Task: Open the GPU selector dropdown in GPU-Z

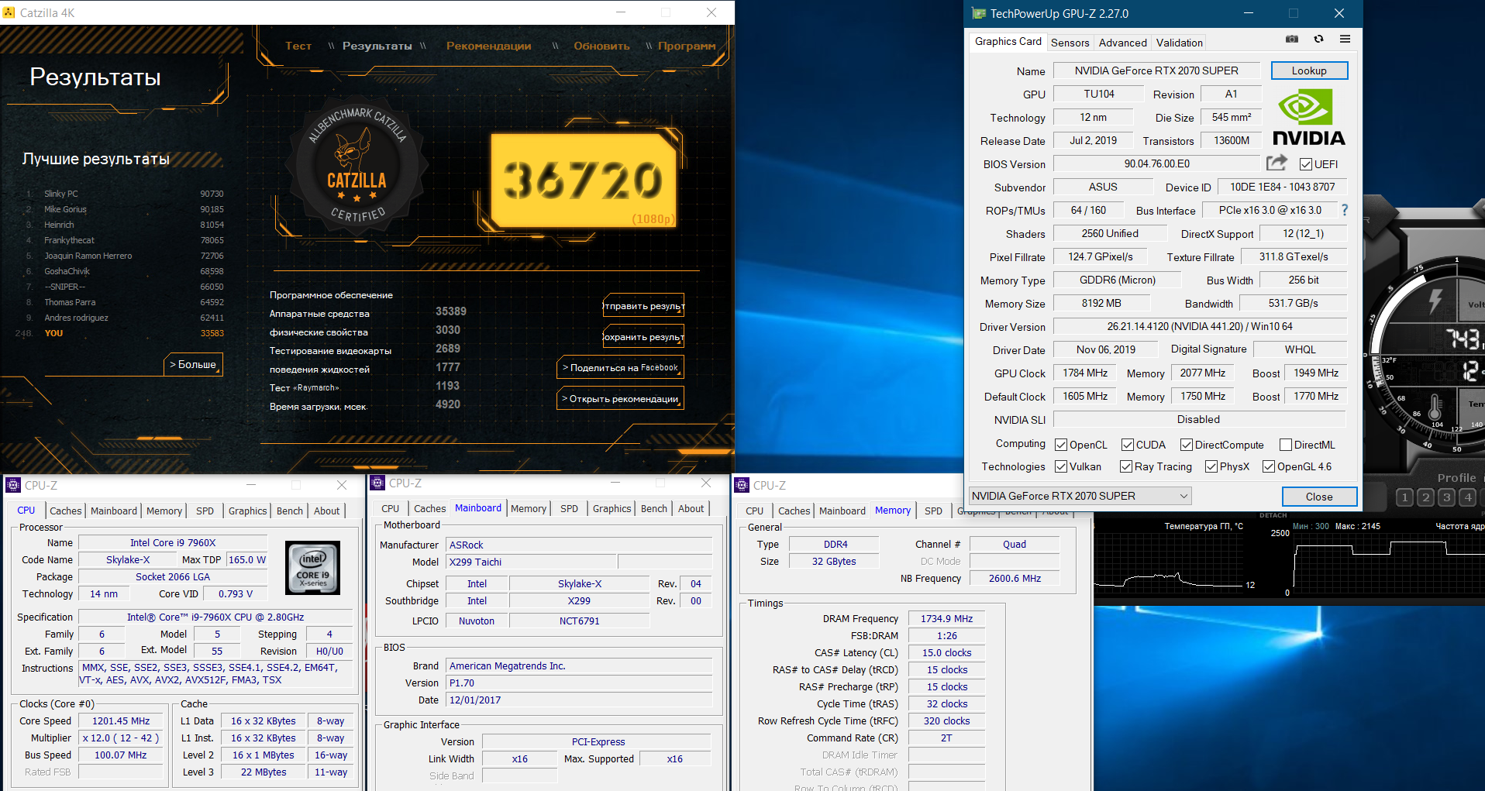Action: click(1080, 496)
